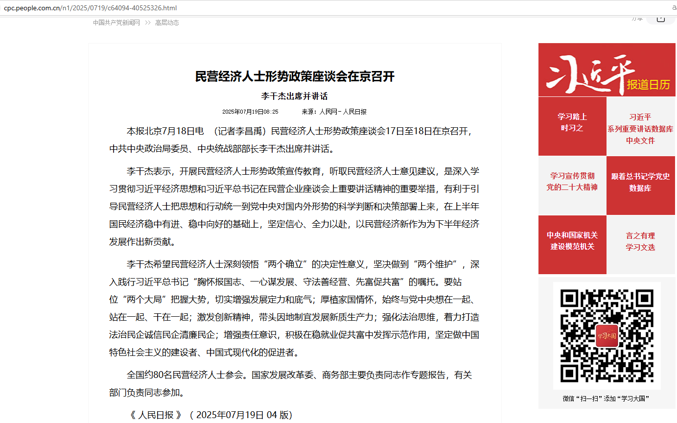Click the 学习大国 logo inside the QR code
The image size is (677, 423).
pos(607,336)
